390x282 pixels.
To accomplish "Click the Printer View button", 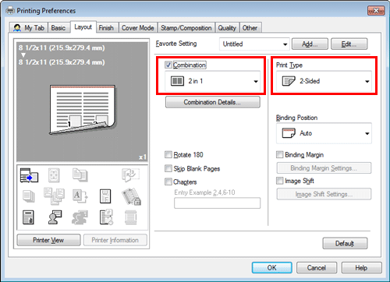I will [x=48, y=240].
